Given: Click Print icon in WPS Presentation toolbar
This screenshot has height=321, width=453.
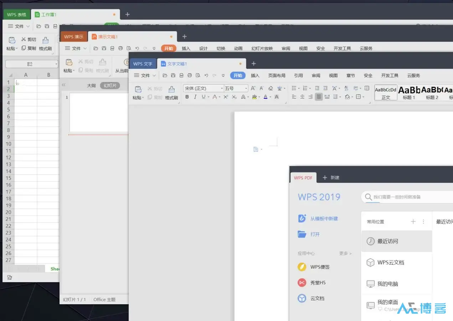Looking at the screenshot, I should [120, 48].
